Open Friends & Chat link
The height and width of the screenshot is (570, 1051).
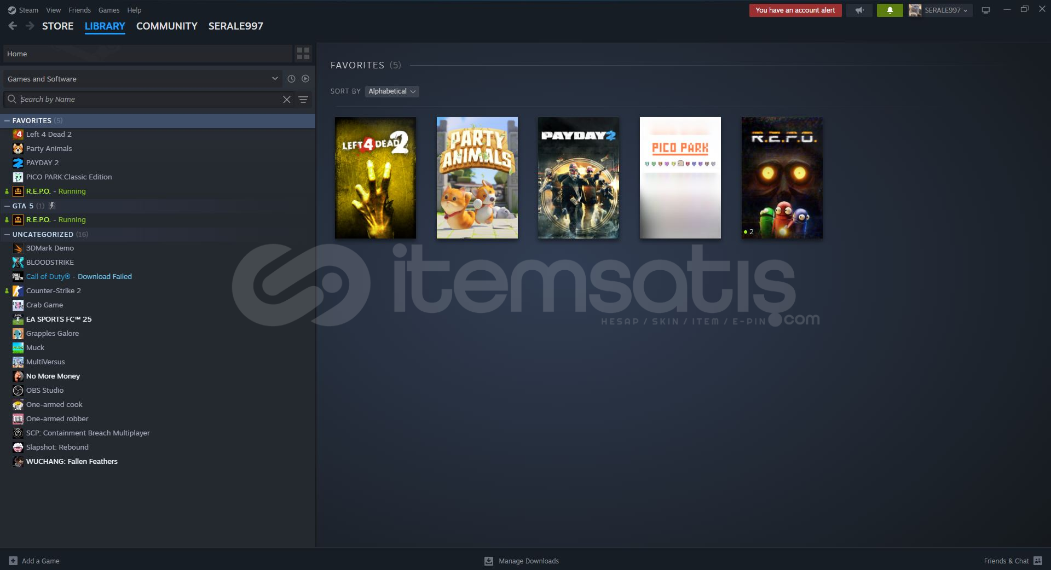[1007, 561]
